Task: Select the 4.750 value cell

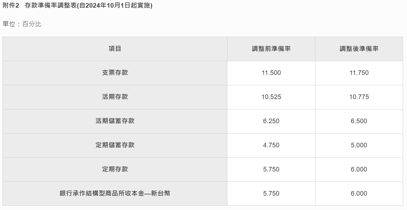Action: 271,145
